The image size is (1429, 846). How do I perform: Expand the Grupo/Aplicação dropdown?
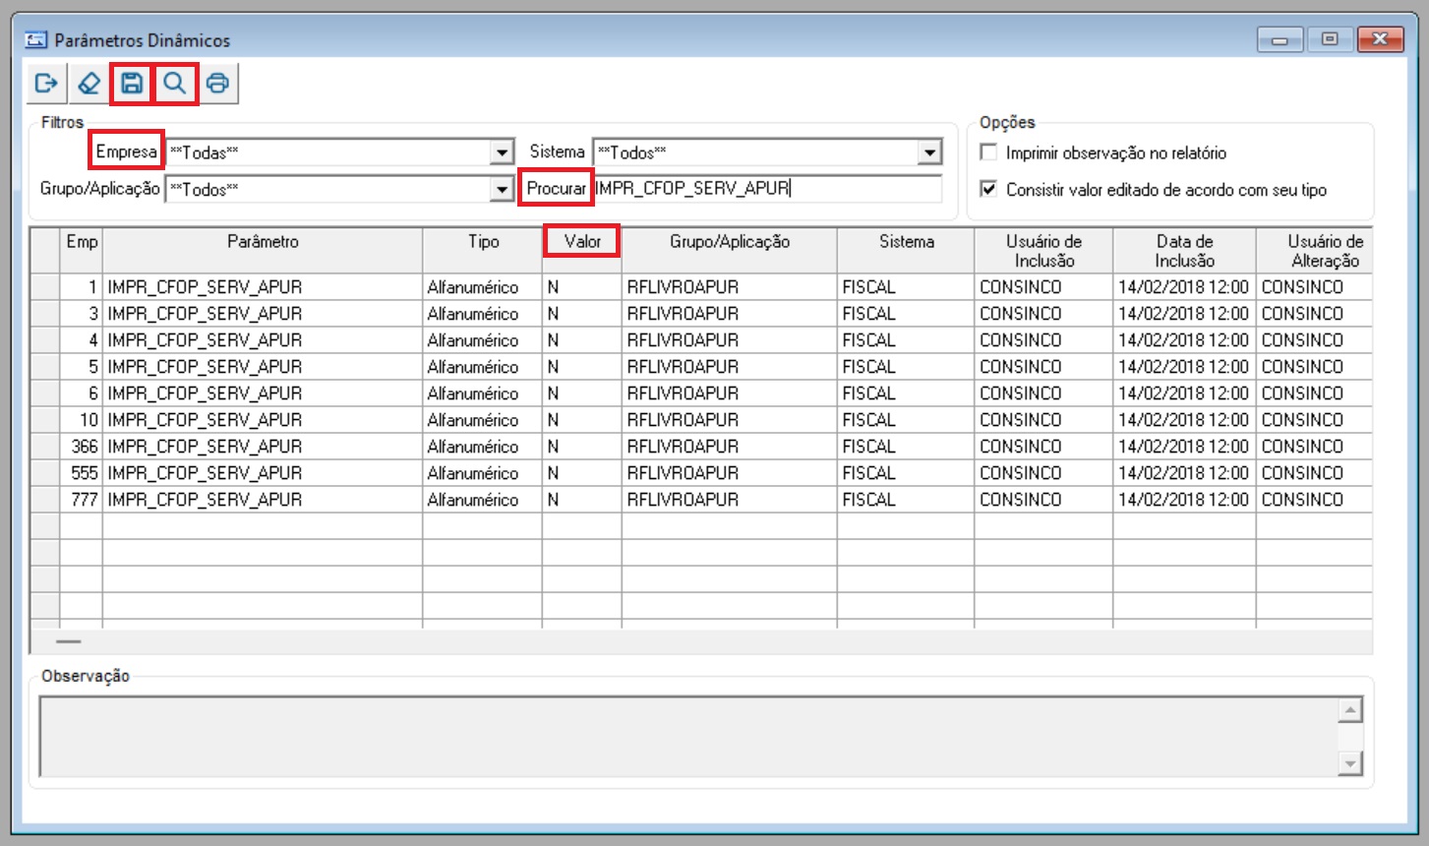click(502, 189)
